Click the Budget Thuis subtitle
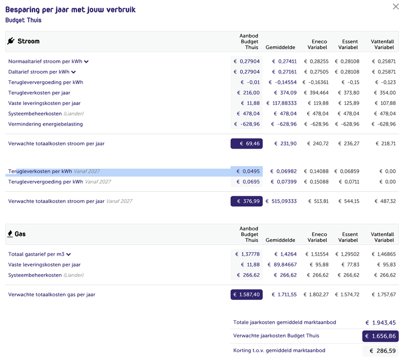 pyautogui.click(x=23, y=20)
